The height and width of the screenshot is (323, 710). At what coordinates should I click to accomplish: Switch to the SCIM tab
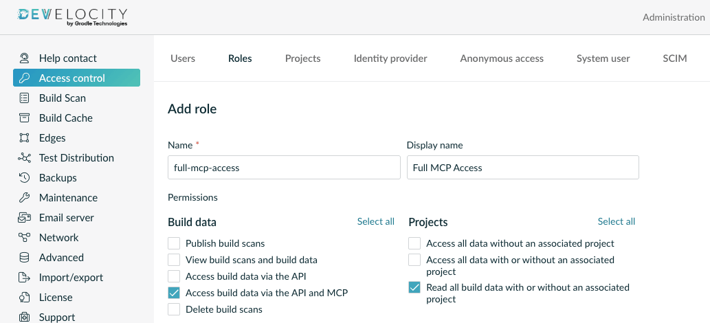pyautogui.click(x=675, y=58)
